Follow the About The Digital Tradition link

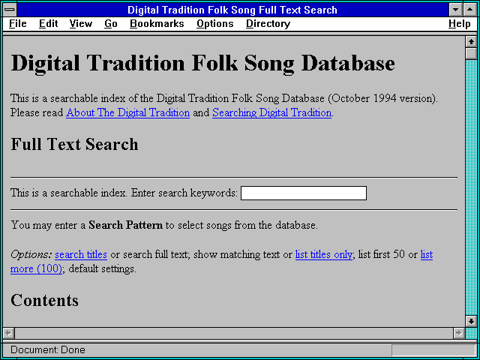(x=127, y=112)
